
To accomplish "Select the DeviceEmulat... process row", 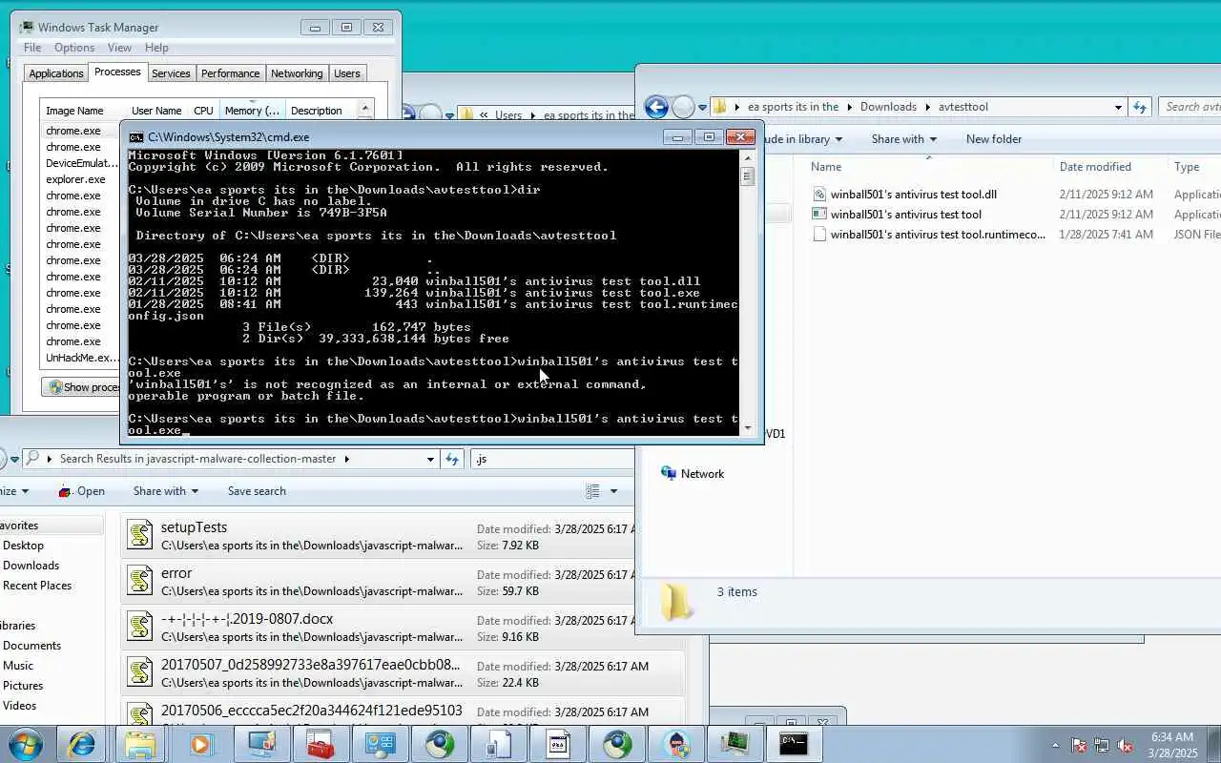I will (82, 163).
